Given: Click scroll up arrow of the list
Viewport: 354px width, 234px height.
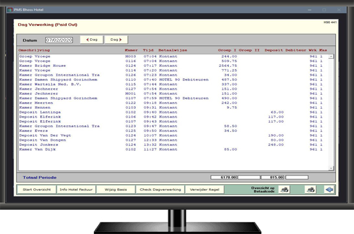Looking at the screenshot, I should [x=331, y=57].
